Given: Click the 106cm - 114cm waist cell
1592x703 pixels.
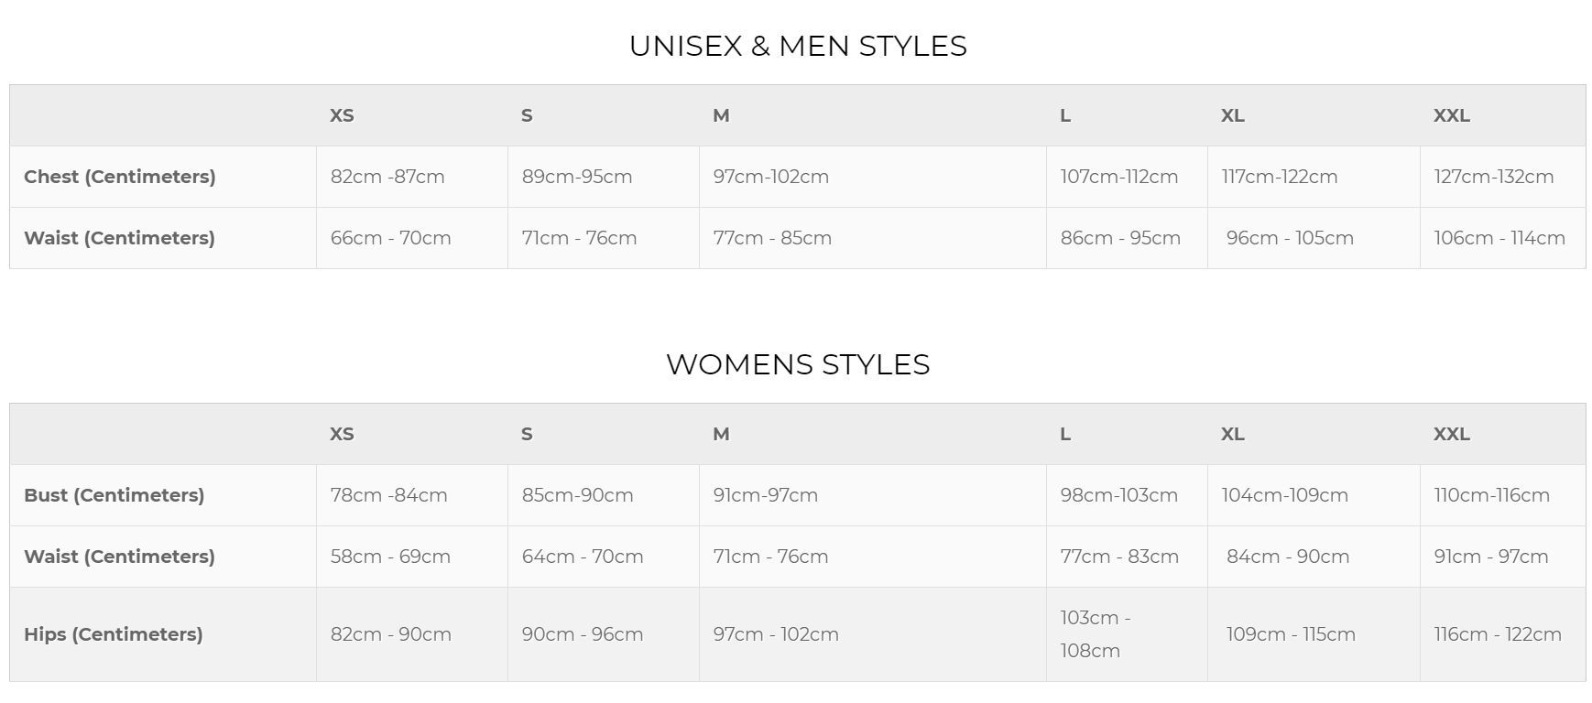Looking at the screenshot, I should coord(1499,238).
